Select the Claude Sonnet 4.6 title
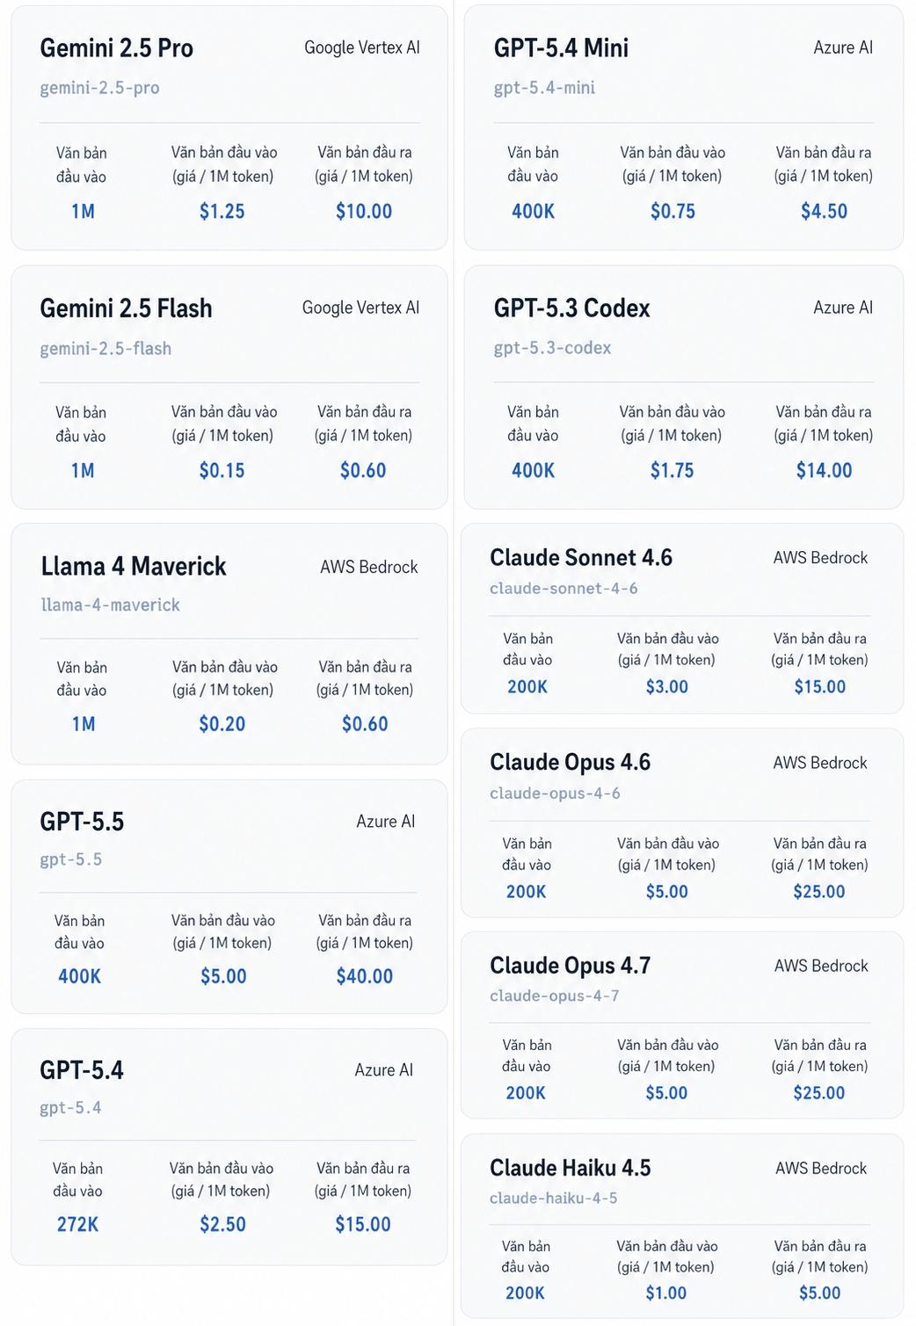This screenshot has height=1326, width=916. (x=581, y=558)
